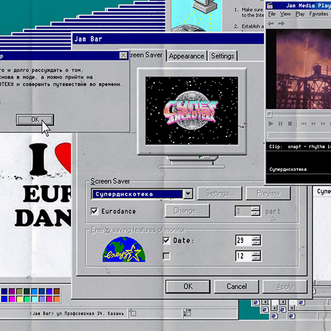Click into the field showing 12
Image resolution: width=331 pixels, height=331 pixels.
(x=244, y=256)
